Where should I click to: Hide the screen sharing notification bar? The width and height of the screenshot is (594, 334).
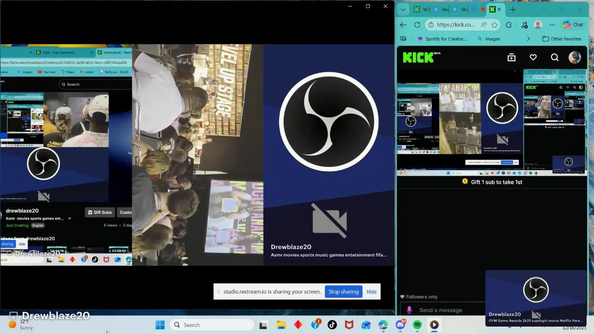tap(372, 292)
